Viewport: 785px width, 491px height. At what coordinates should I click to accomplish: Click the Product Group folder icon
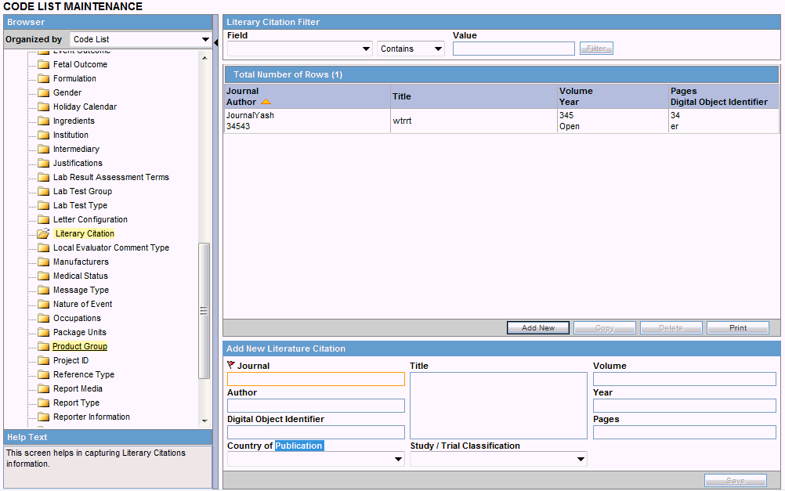(44, 346)
